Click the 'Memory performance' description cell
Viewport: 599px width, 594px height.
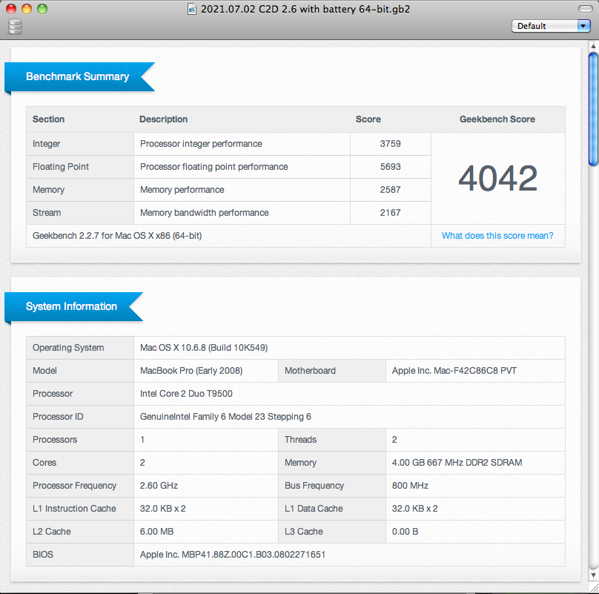coord(242,190)
